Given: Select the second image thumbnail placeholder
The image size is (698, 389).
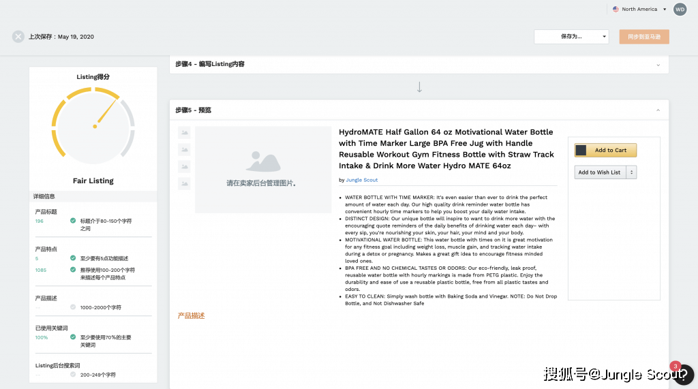Looking at the screenshot, I should [184, 150].
